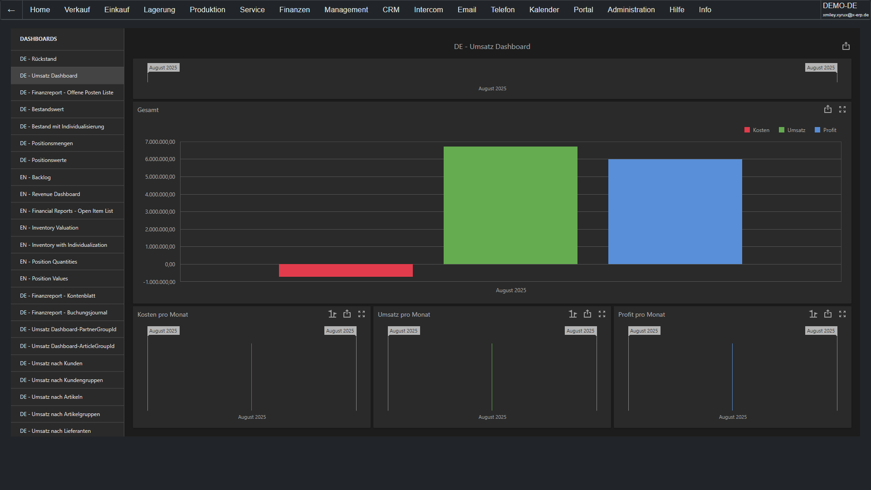
Task: Open the Finanzen menu
Action: coord(294,10)
